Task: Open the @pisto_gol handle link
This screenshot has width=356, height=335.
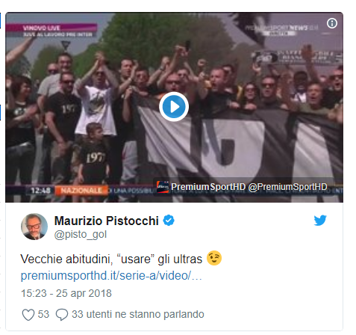Action: point(81,235)
